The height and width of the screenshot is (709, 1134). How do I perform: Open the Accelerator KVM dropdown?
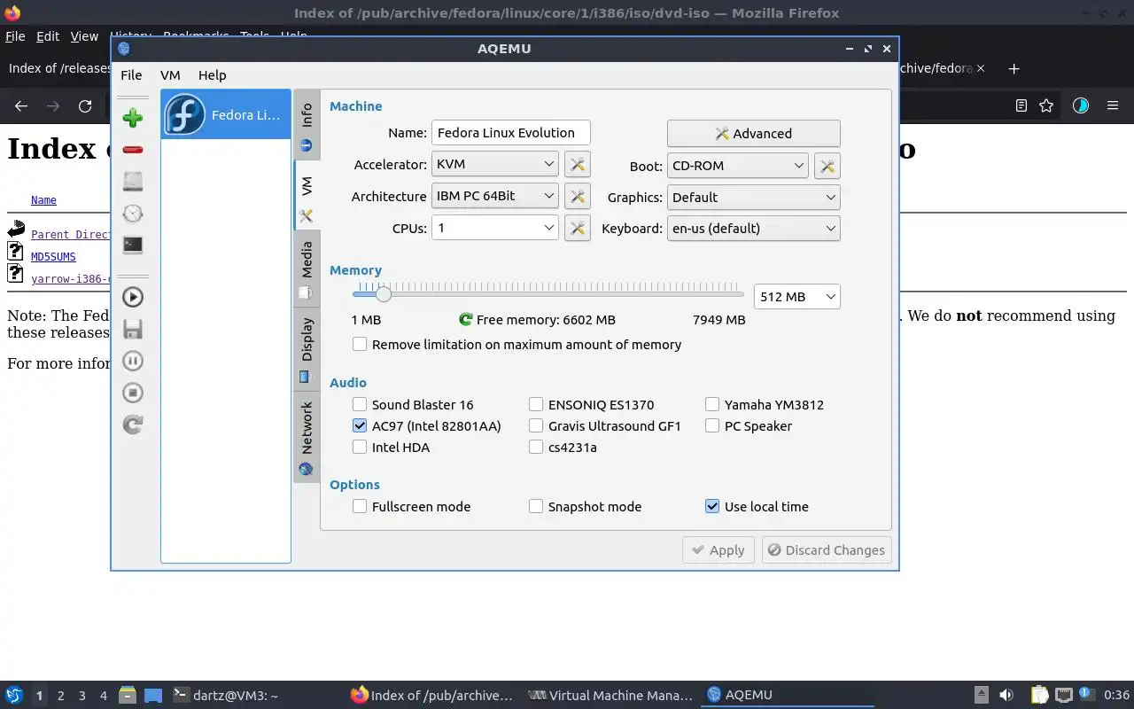(494, 164)
